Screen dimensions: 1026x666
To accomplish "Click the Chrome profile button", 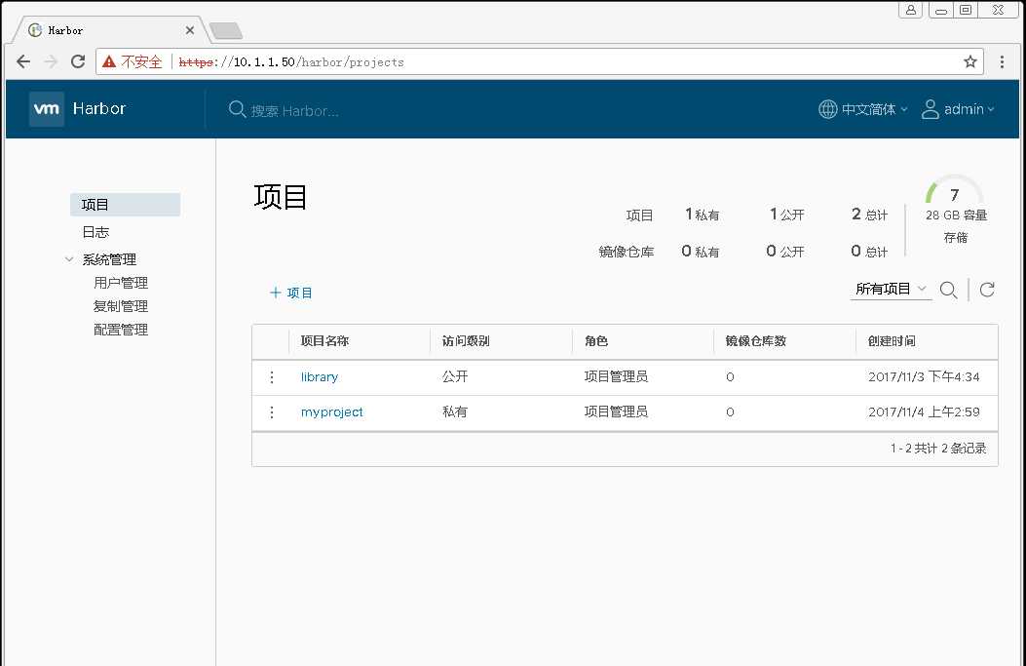I will [911, 9].
